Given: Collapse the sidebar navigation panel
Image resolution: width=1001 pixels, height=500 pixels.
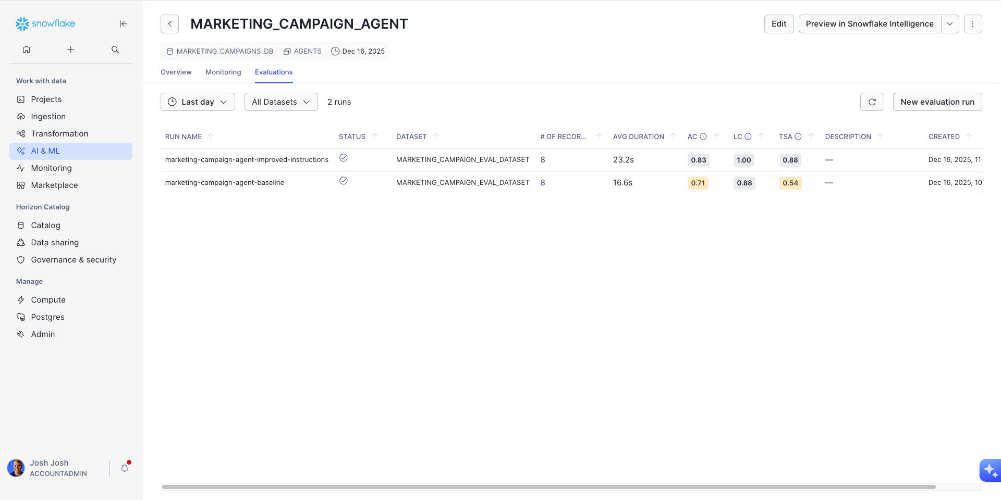Looking at the screenshot, I should coord(123,24).
